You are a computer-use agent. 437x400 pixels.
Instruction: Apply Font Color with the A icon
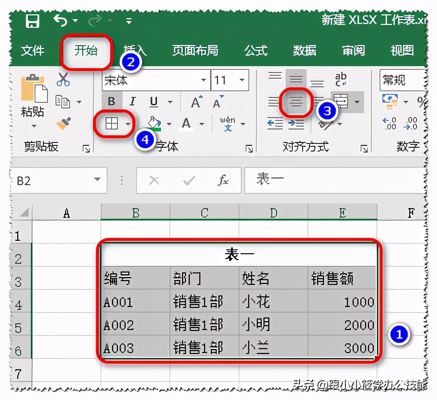(x=187, y=123)
